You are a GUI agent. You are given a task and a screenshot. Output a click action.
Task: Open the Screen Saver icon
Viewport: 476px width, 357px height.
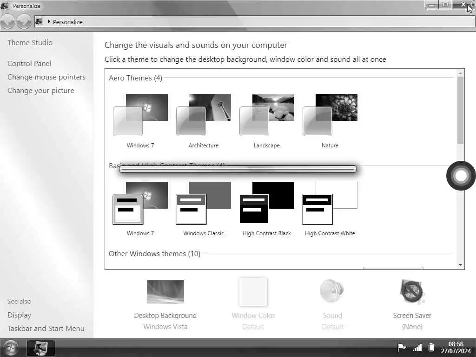pos(412,292)
